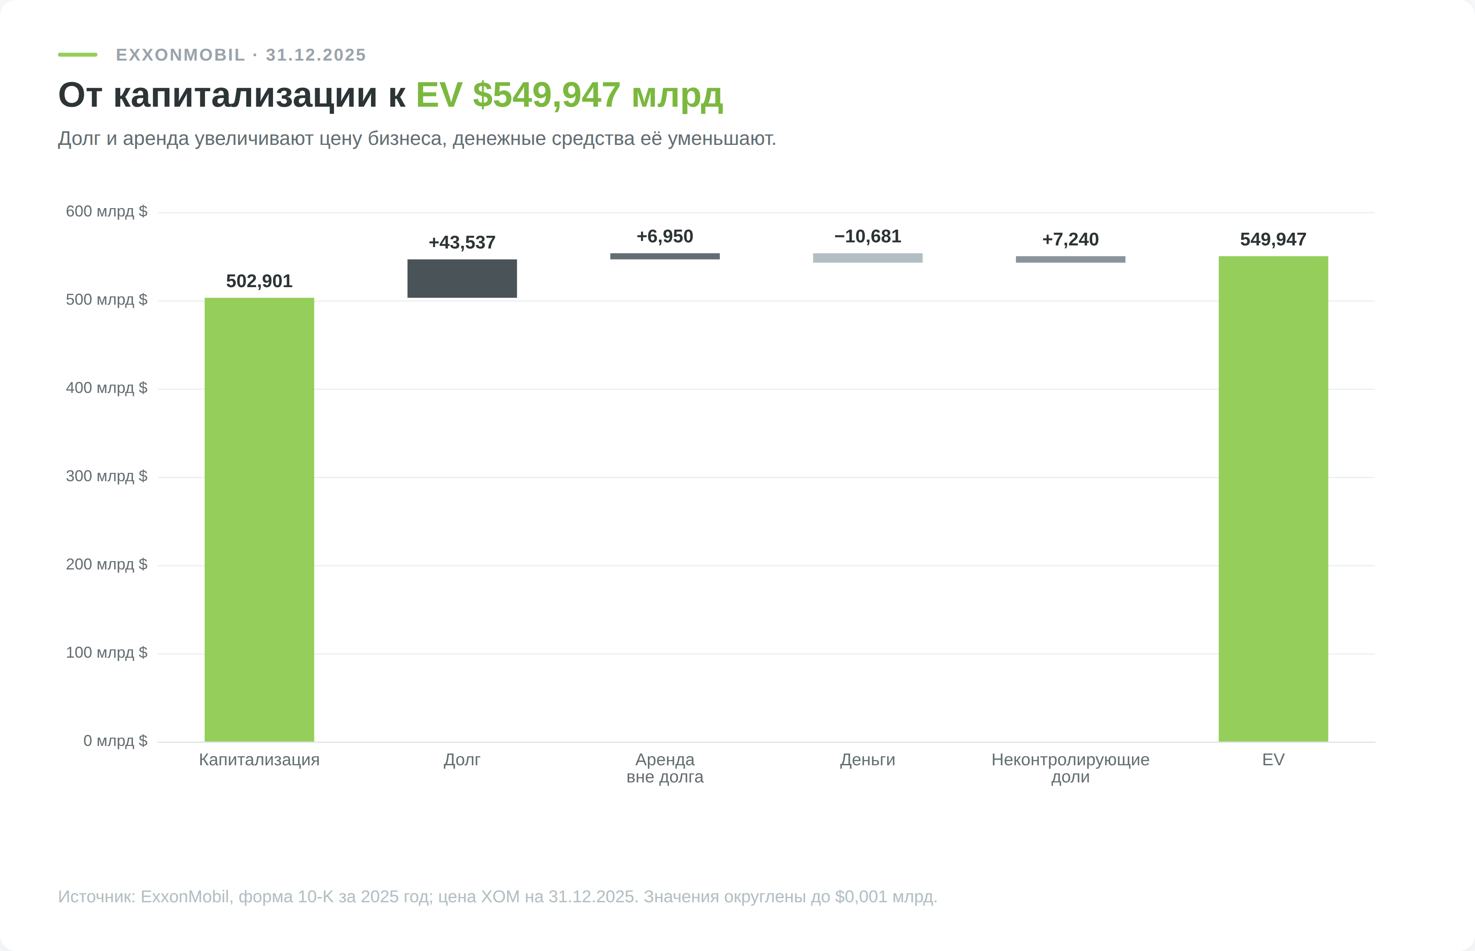
Task: Select the EXXONMOBIL · 31.12.2025 header text
Action: [241, 55]
